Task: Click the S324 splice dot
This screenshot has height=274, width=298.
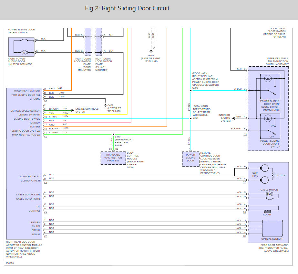Action: pyautogui.click(x=191, y=118)
